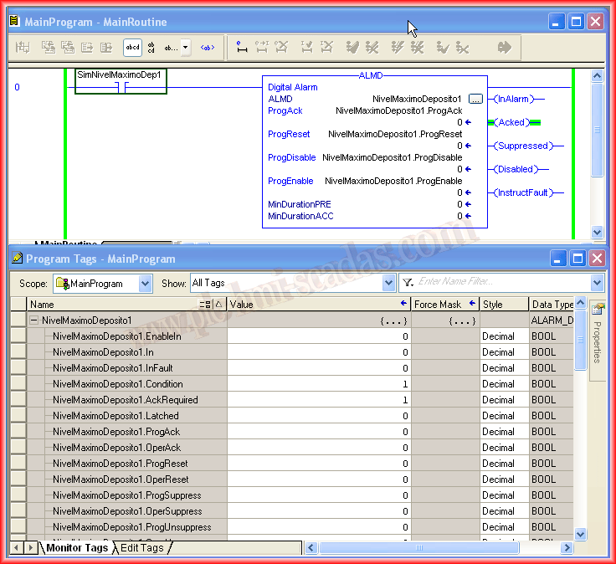Click the name filter funnel icon
This screenshot has width=616, height=564.
tap(408, 283)
